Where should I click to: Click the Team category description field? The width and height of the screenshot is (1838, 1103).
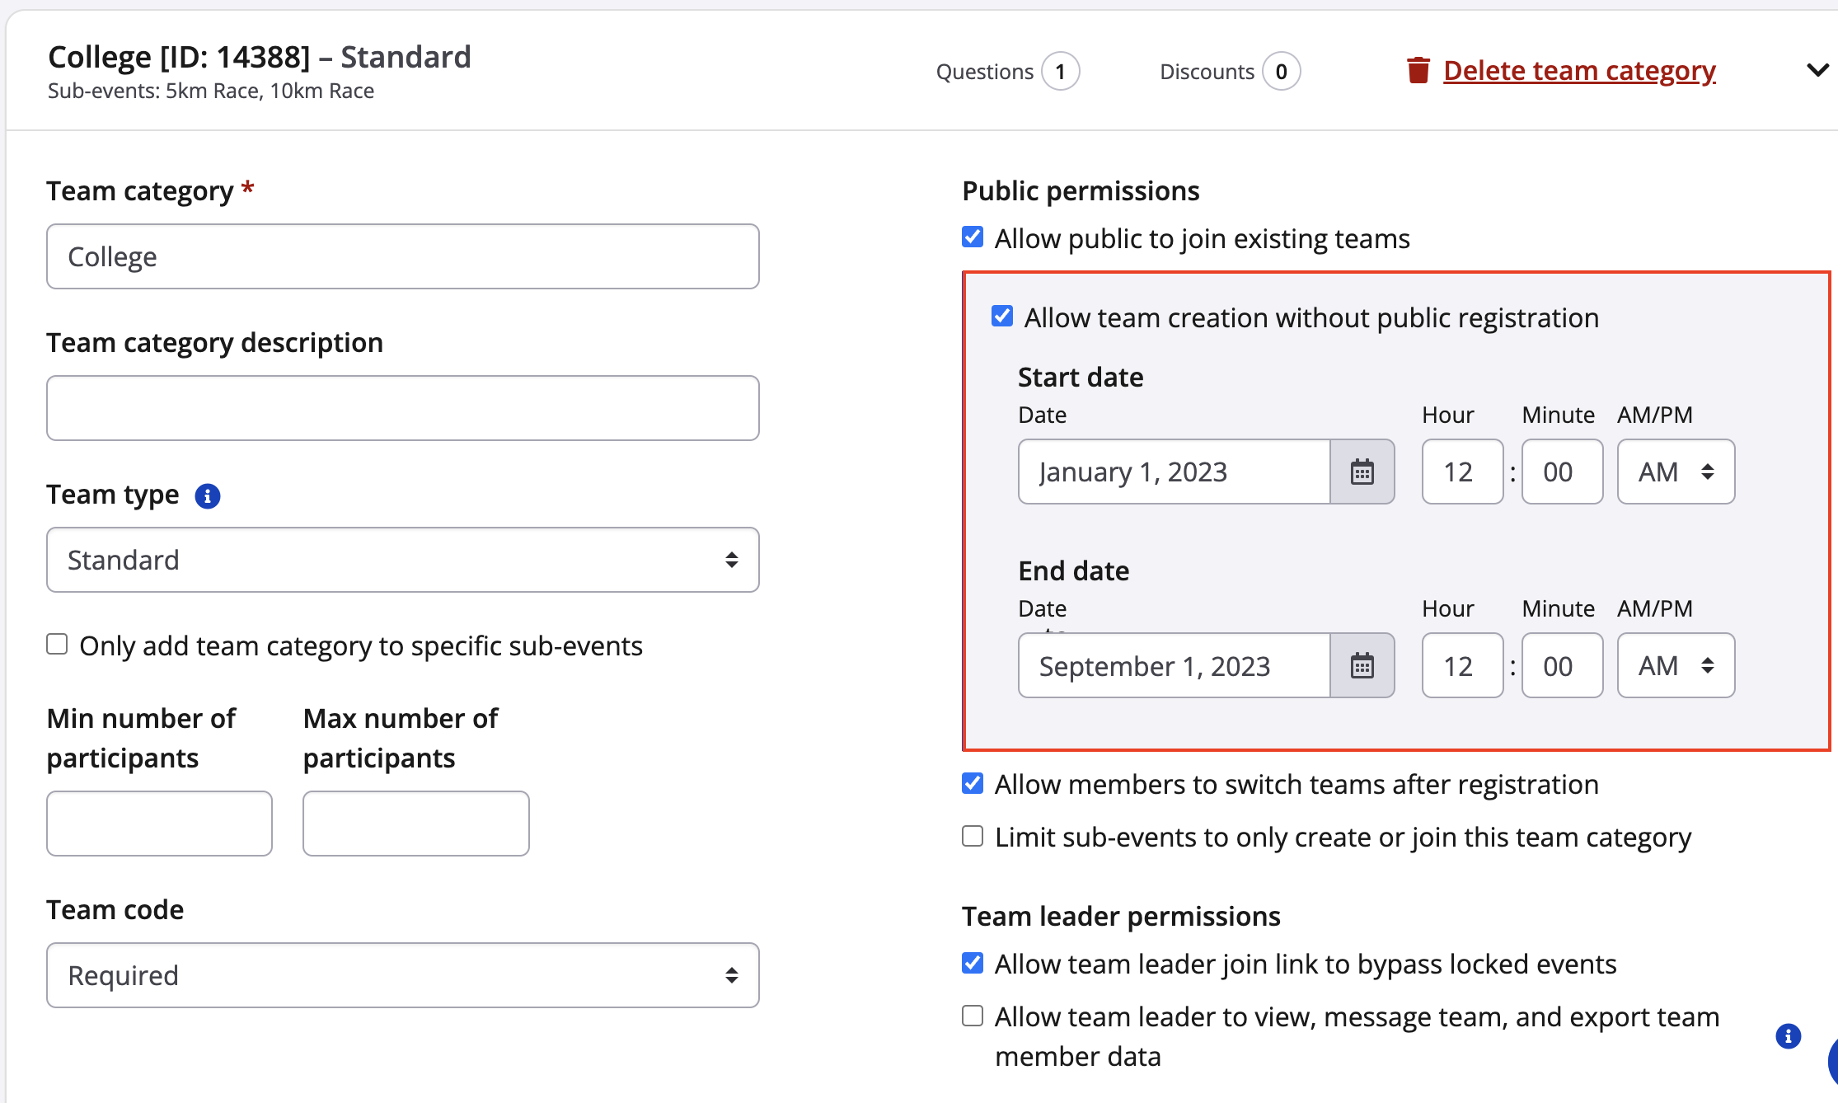pyautogui.click(x=402, y=408)
